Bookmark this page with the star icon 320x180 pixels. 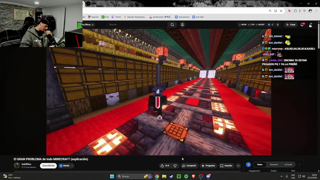281,11
